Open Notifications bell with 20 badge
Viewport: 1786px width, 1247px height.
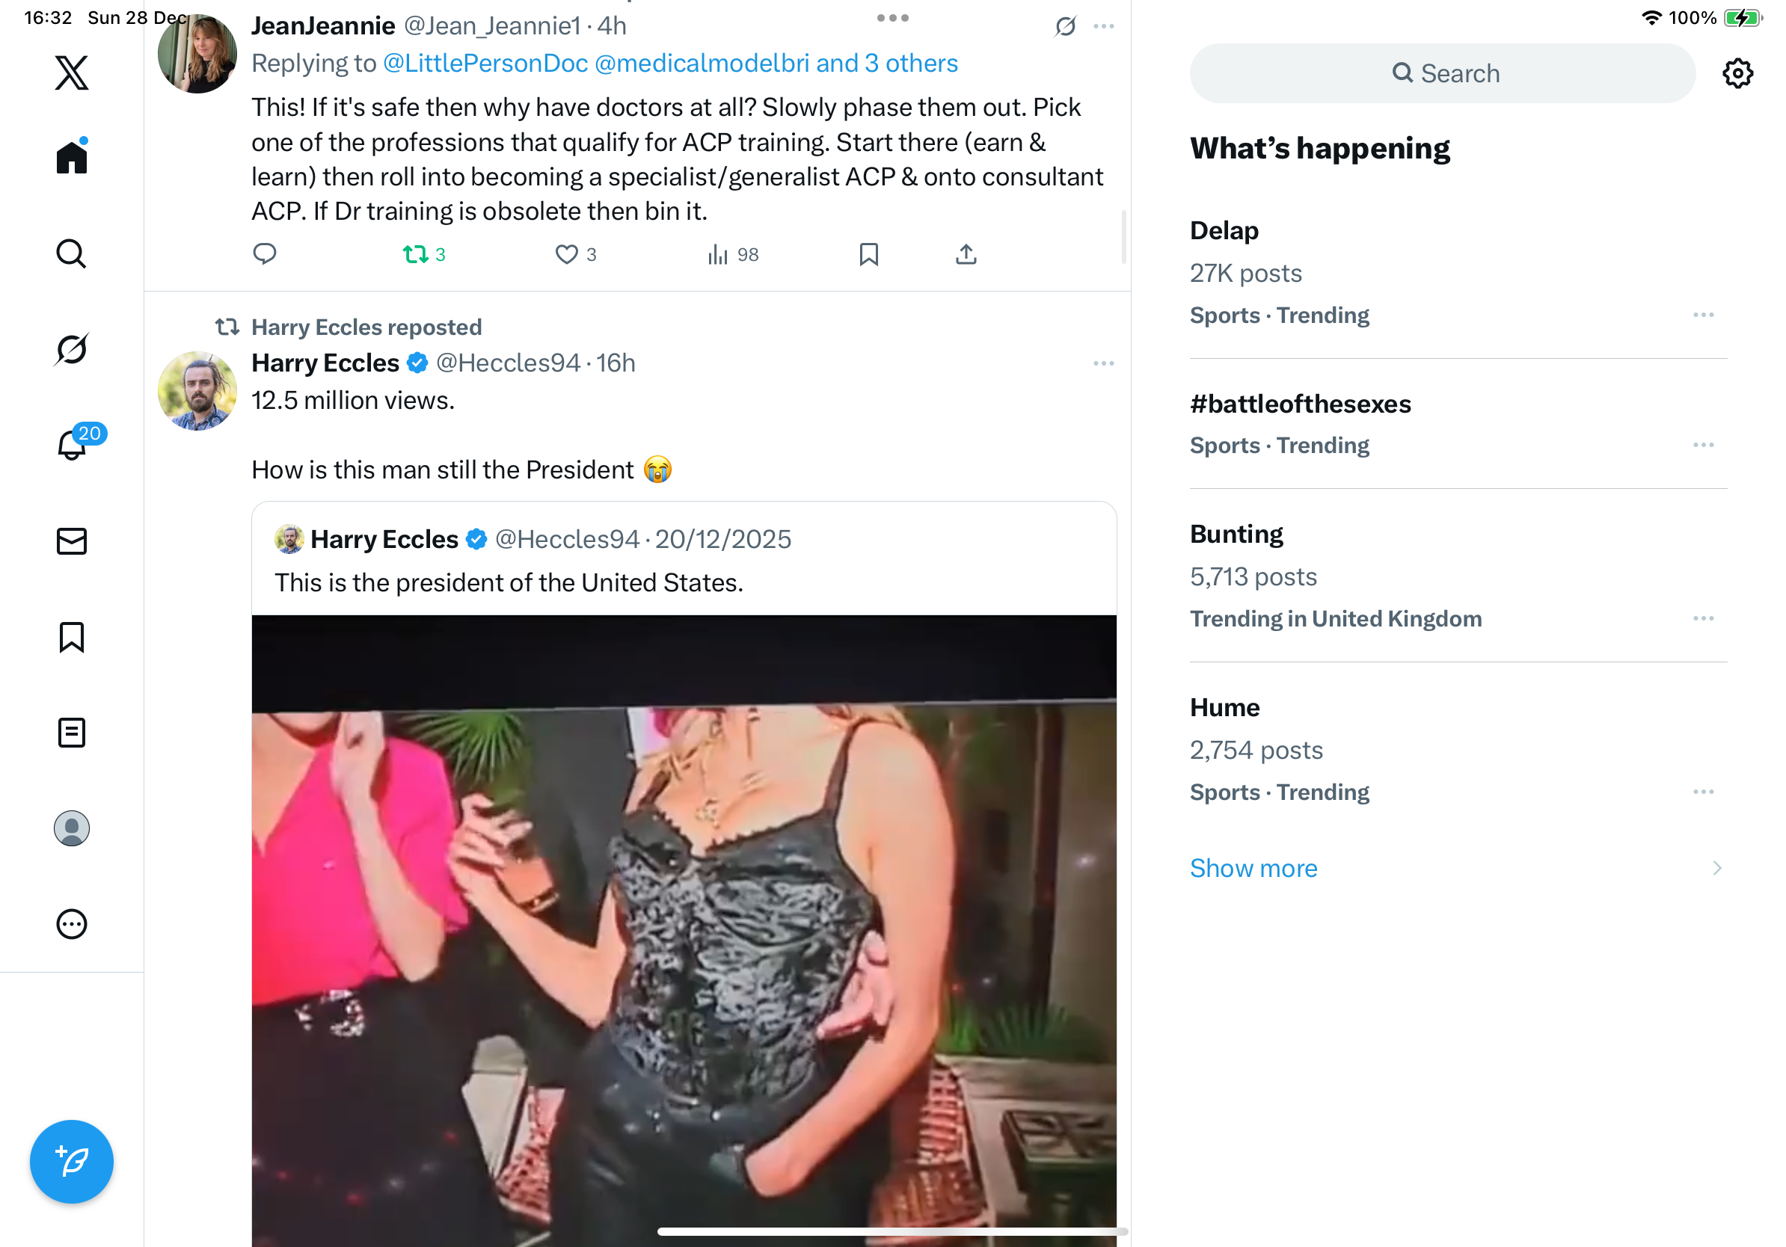[72, 445]
